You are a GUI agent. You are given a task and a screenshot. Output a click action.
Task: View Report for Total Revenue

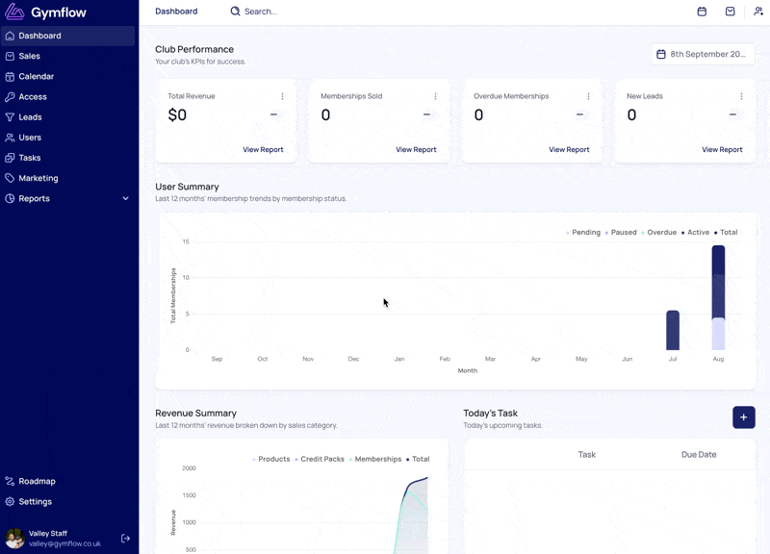coord(263,150)
